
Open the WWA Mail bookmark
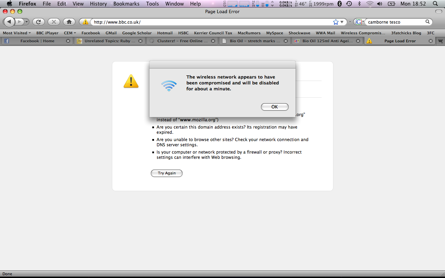(325, 33)
